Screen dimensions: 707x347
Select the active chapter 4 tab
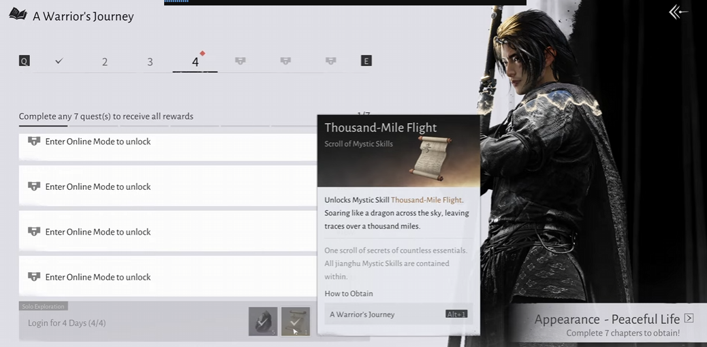click(x=195, y=62)
